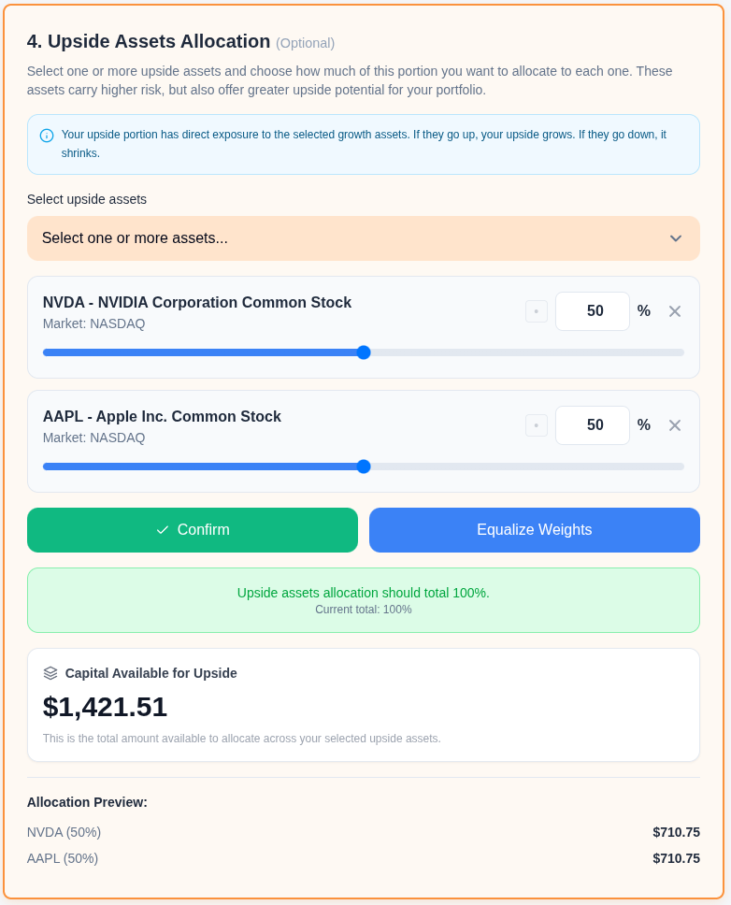Click the Equalize Weights button
Screen dimensions: 731x905
pos(534,530)
